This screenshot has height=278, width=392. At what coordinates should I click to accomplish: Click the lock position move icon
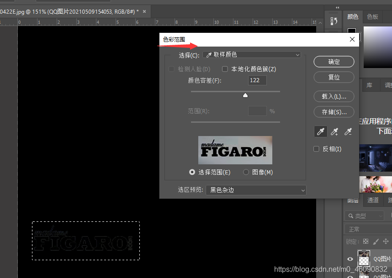pos(386,241)
